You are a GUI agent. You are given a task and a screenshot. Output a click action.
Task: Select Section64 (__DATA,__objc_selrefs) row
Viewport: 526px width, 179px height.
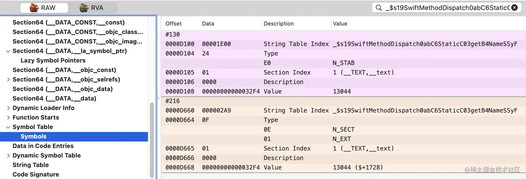[x=74, y=79]
